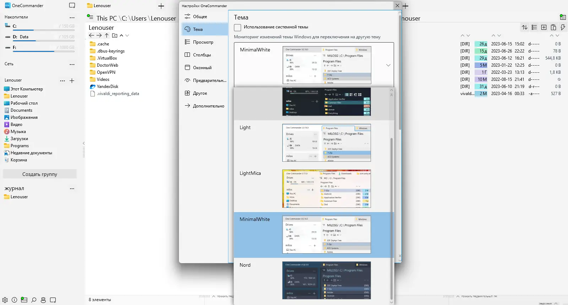Click the YandexDisk folder icon
Viewport: 568px width, 305px height.
coord(93,87)
